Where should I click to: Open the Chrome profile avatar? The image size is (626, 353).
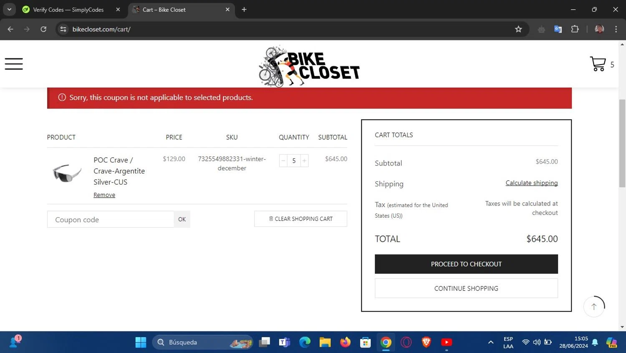tap(599, 29)
